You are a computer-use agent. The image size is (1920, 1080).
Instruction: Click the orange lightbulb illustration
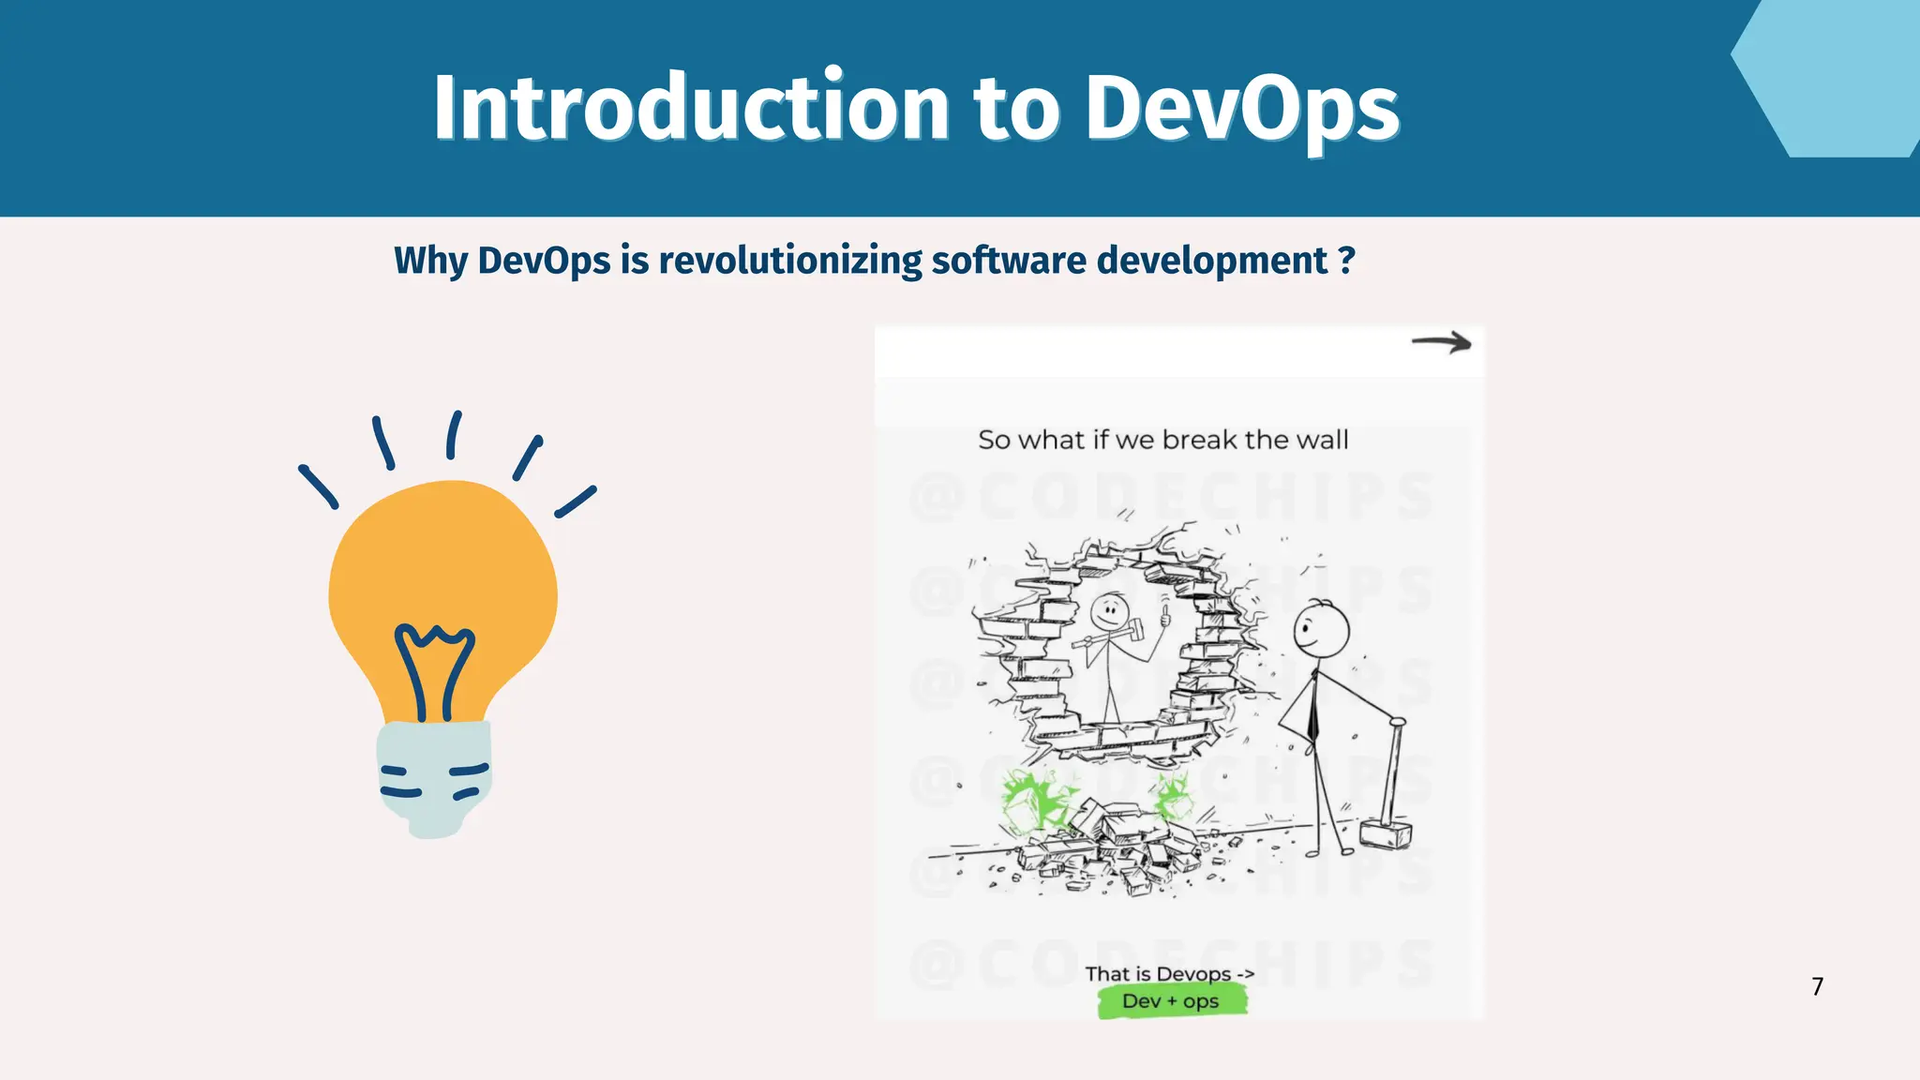click(442, 562)
